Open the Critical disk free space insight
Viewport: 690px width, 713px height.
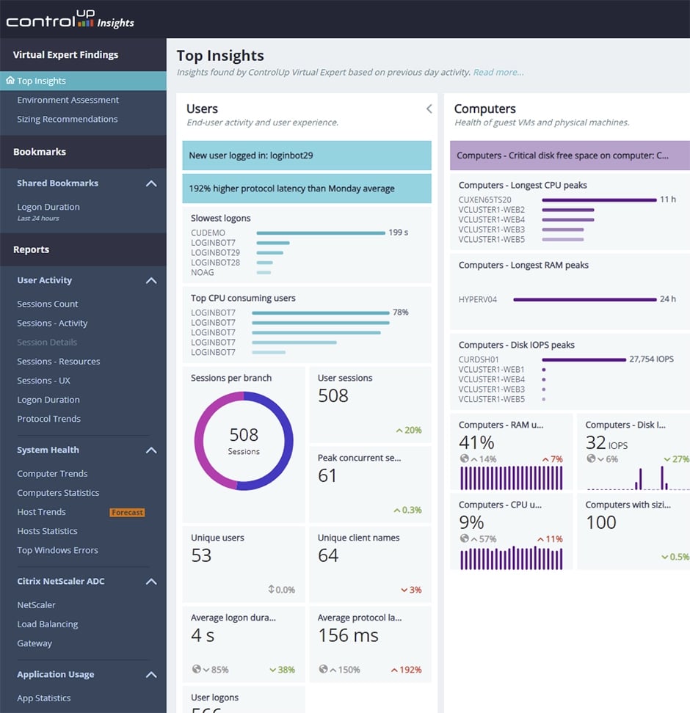[x=570, y=156]
